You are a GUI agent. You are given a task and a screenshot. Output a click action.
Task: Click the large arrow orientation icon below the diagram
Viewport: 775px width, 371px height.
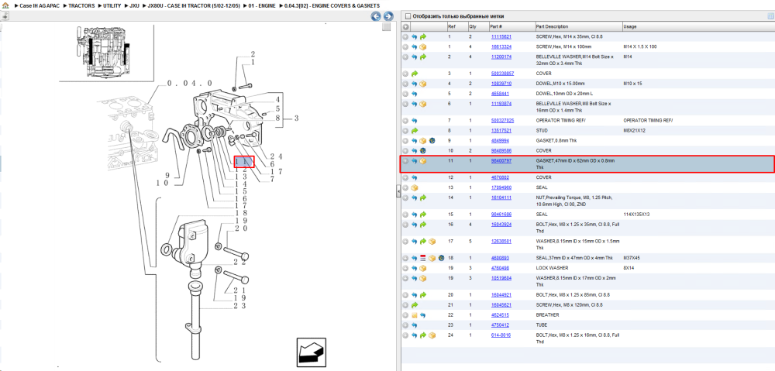click(x=311, y=352)
